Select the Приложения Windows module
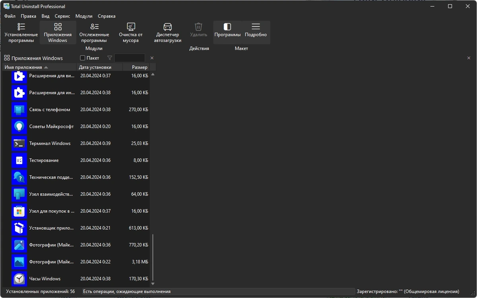Viewport: 477px width, 298px height. [58, 33]
